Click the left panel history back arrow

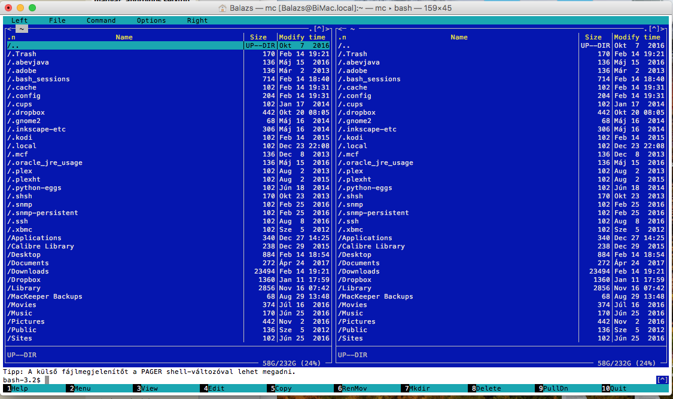coord(8,29)
